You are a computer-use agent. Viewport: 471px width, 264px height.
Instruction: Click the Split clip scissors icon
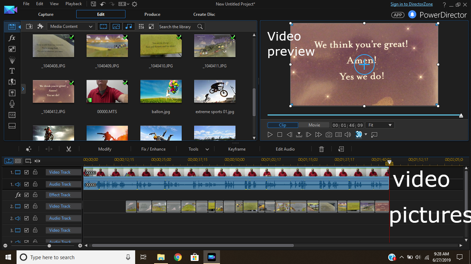tap(69, 149)
